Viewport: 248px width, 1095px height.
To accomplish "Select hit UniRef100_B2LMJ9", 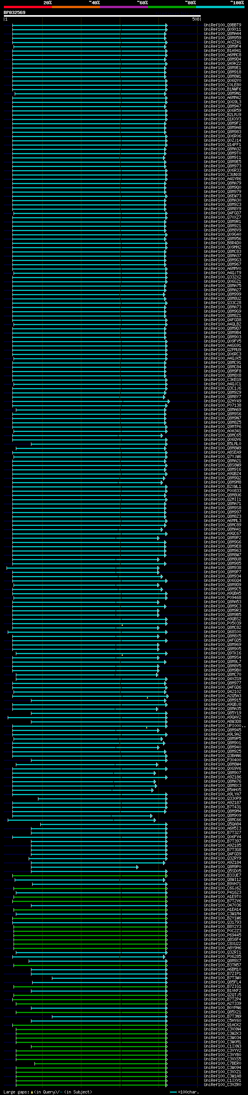I will click(x=222, y=115).
